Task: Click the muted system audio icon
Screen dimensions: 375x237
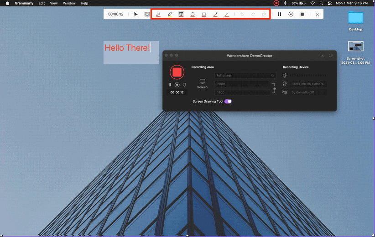Action: (x=285, y=92)
